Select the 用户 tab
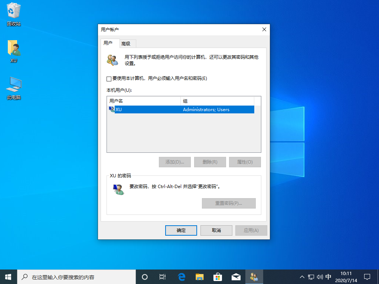 (110, 43)
